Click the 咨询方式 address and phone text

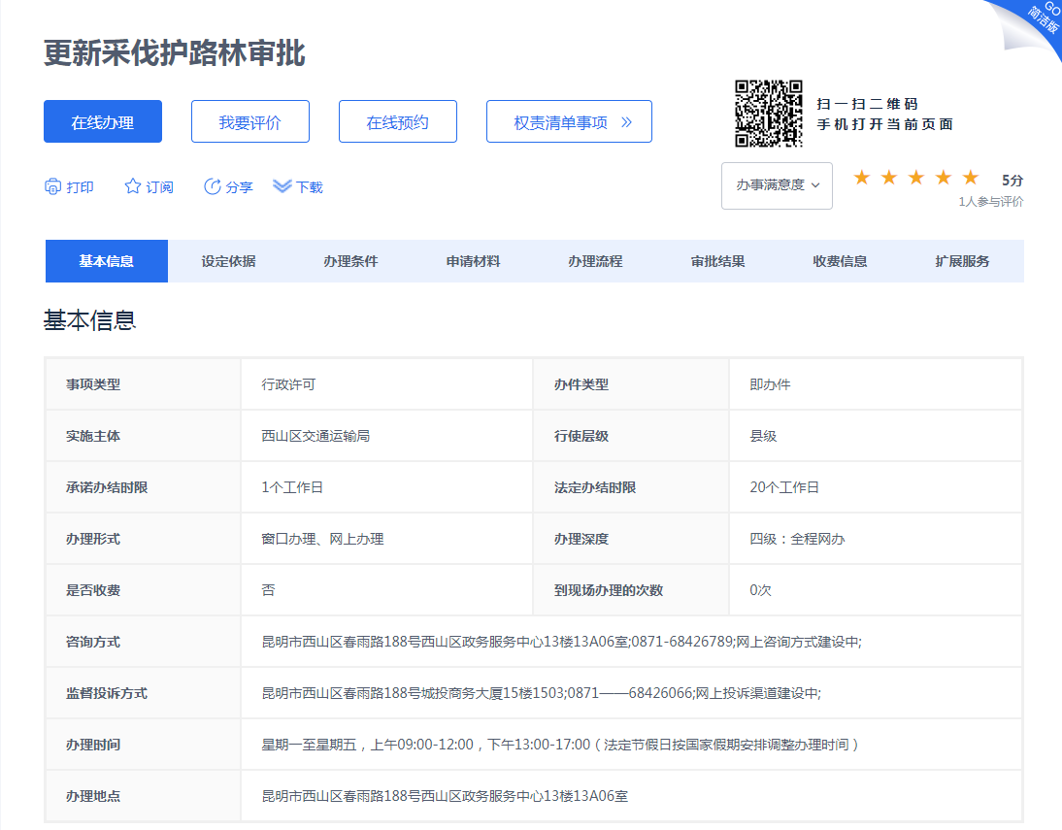click(561, 642)
